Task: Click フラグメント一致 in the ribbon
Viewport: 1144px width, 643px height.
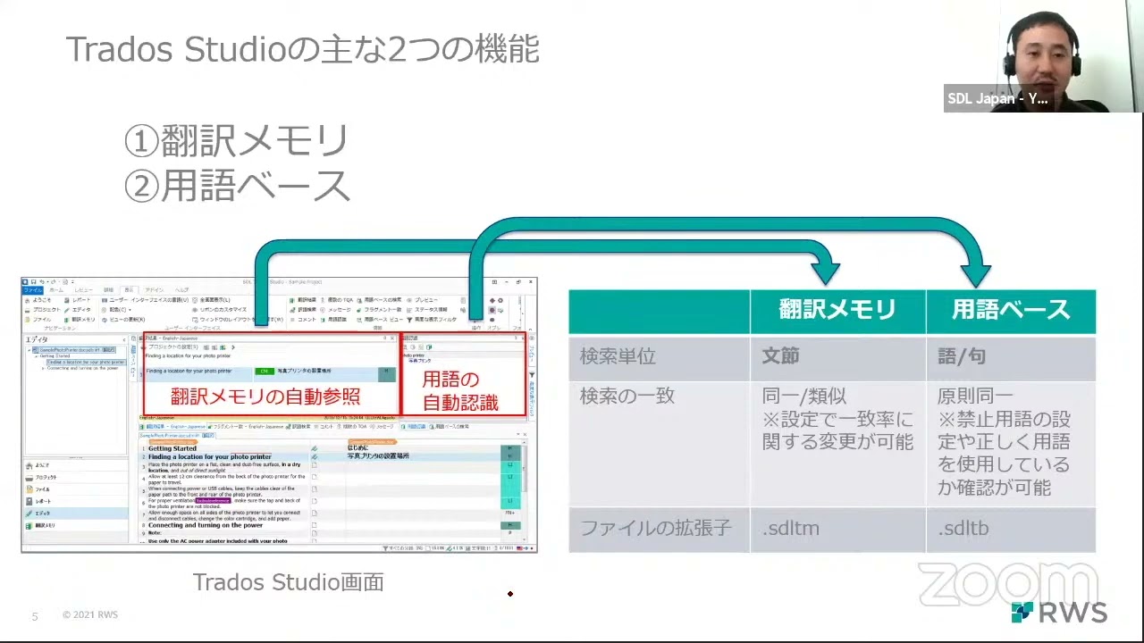Action: point(379,310)
